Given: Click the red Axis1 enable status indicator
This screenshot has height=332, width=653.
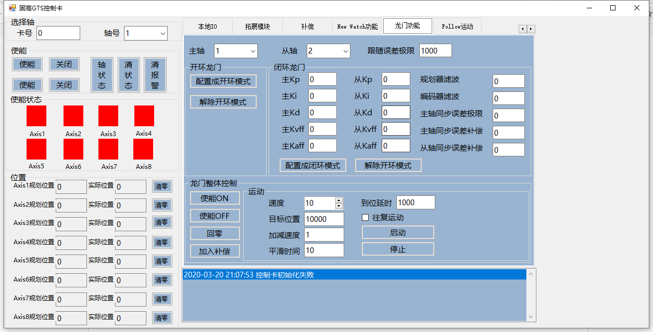Looking at the screenshot, I should coord(36,116).
